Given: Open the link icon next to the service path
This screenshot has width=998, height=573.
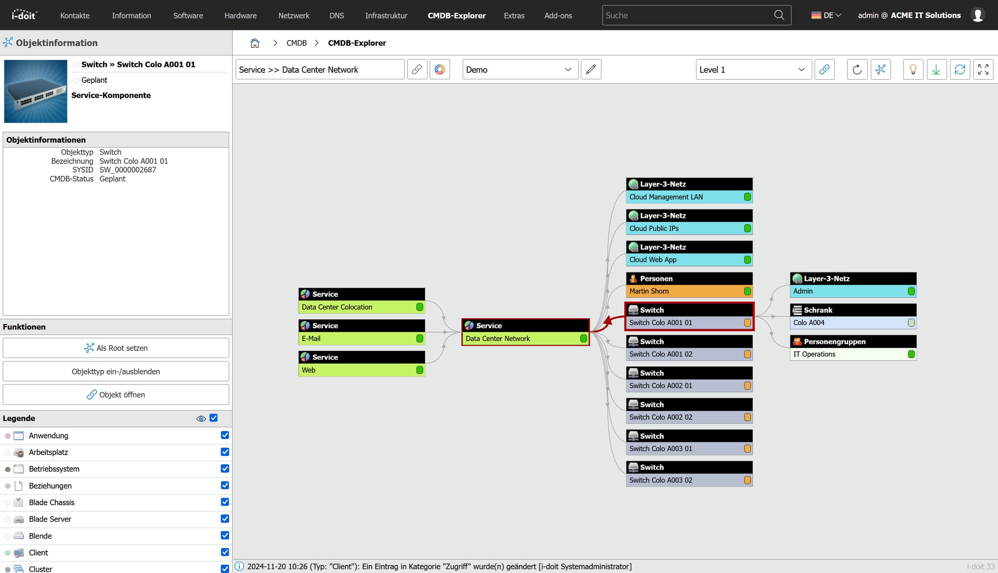Looking at the screenshot, I should (417, 69).
